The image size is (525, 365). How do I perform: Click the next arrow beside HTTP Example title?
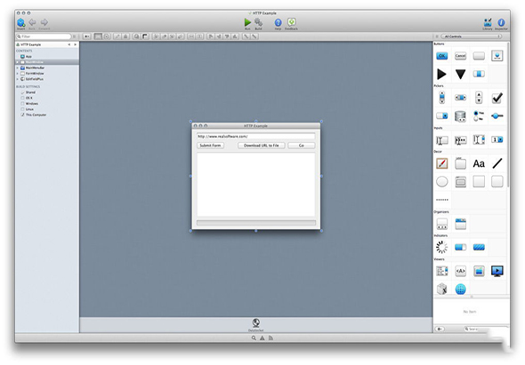tap(76, 44)
